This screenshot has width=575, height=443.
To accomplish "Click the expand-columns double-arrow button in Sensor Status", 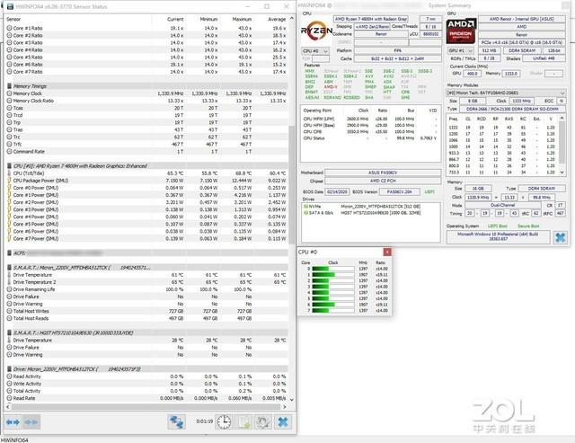I will coord(13,422).
